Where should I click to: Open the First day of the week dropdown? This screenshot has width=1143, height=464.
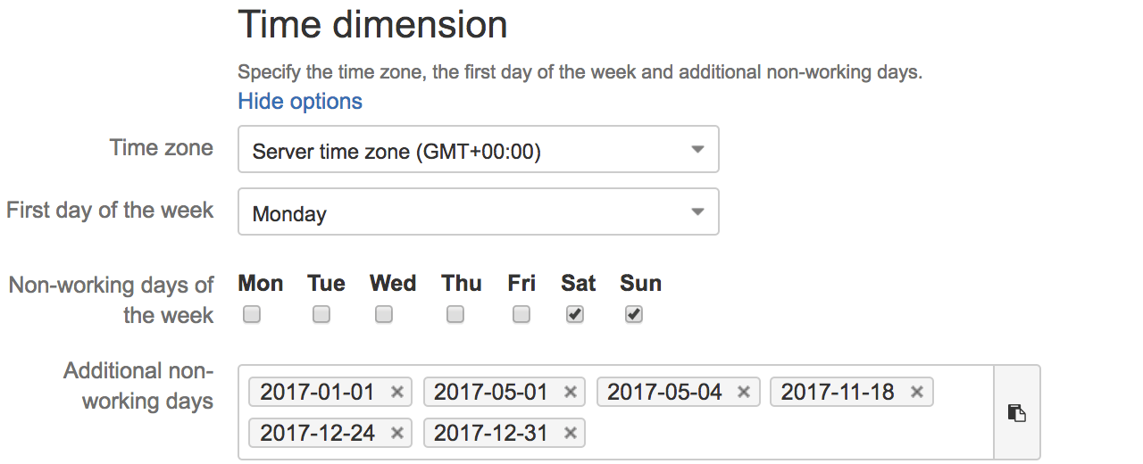pos(479,211)
